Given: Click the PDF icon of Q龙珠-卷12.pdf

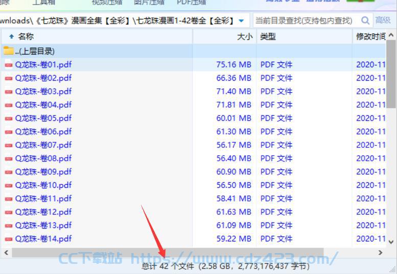Looking at the screenshot, I should (9, 212).
